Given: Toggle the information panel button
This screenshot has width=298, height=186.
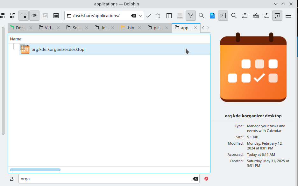Looking at the screenshot, I should pos(277,16).
